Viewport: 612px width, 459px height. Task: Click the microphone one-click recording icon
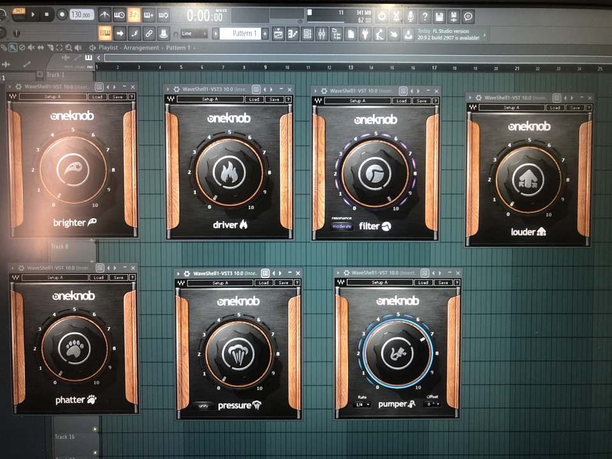tap(411, 16)
